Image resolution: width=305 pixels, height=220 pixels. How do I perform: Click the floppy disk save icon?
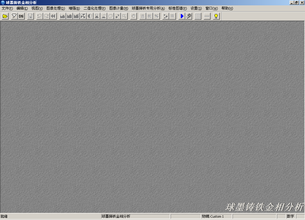pyautogui.click(x=30, y=16)
